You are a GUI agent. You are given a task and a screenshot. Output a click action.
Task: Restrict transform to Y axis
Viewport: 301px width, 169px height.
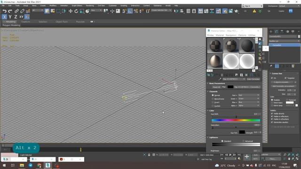coord(10,17)
